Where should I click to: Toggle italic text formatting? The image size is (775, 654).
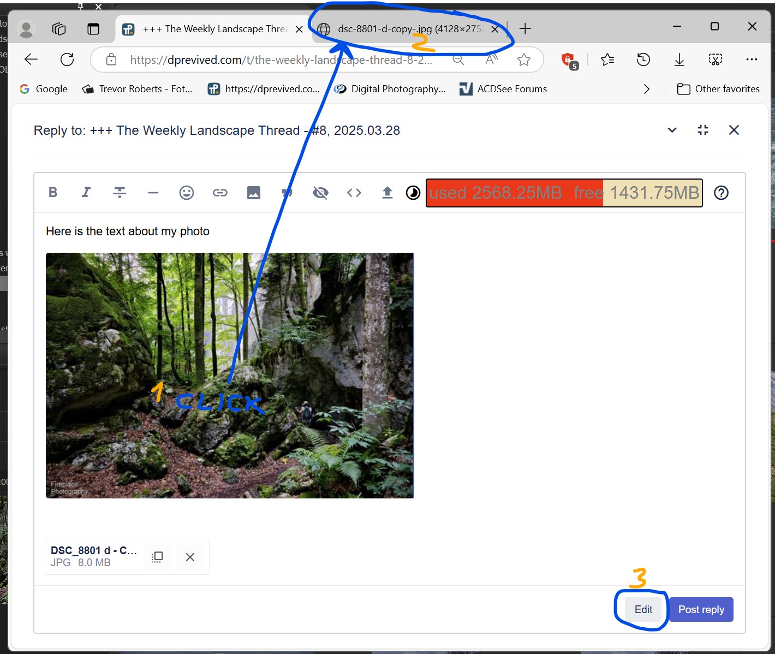(x=86, y=192)
